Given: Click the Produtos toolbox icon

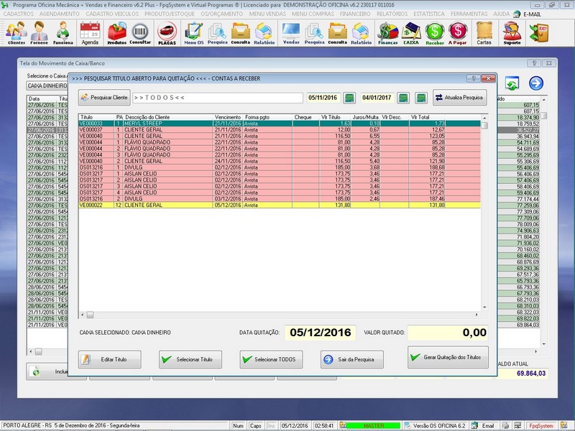Looking at the screenshot, I should pyautogui.click(x=116, y=33).
